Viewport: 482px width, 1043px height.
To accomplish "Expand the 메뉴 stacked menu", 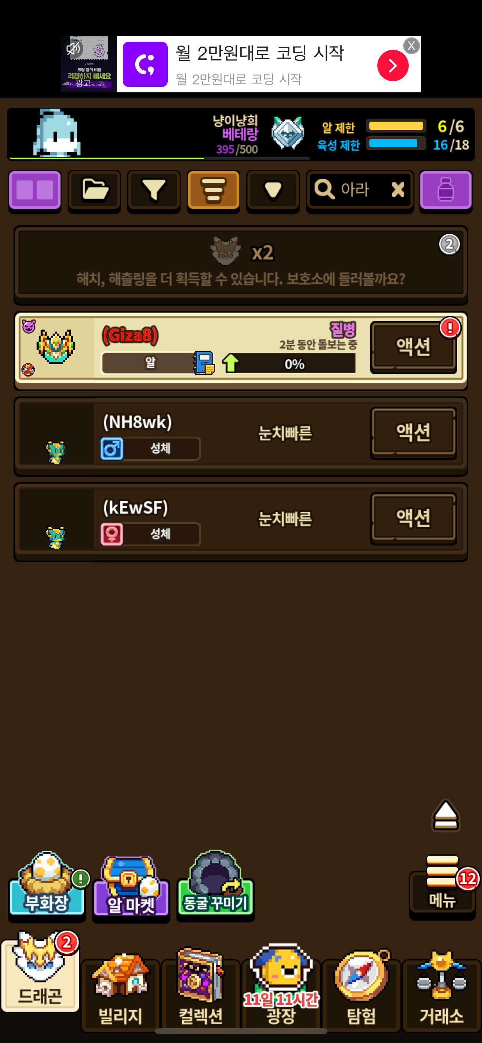I will pyautogui.click(x=442, y=884).
